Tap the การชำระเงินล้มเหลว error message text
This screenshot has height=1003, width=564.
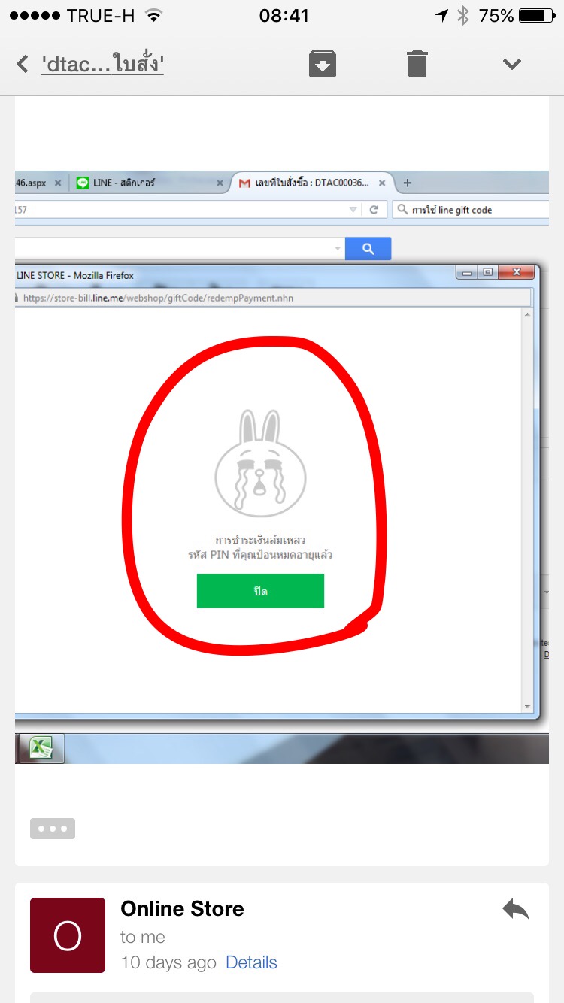pyautogui.click(x=260, y=540)
